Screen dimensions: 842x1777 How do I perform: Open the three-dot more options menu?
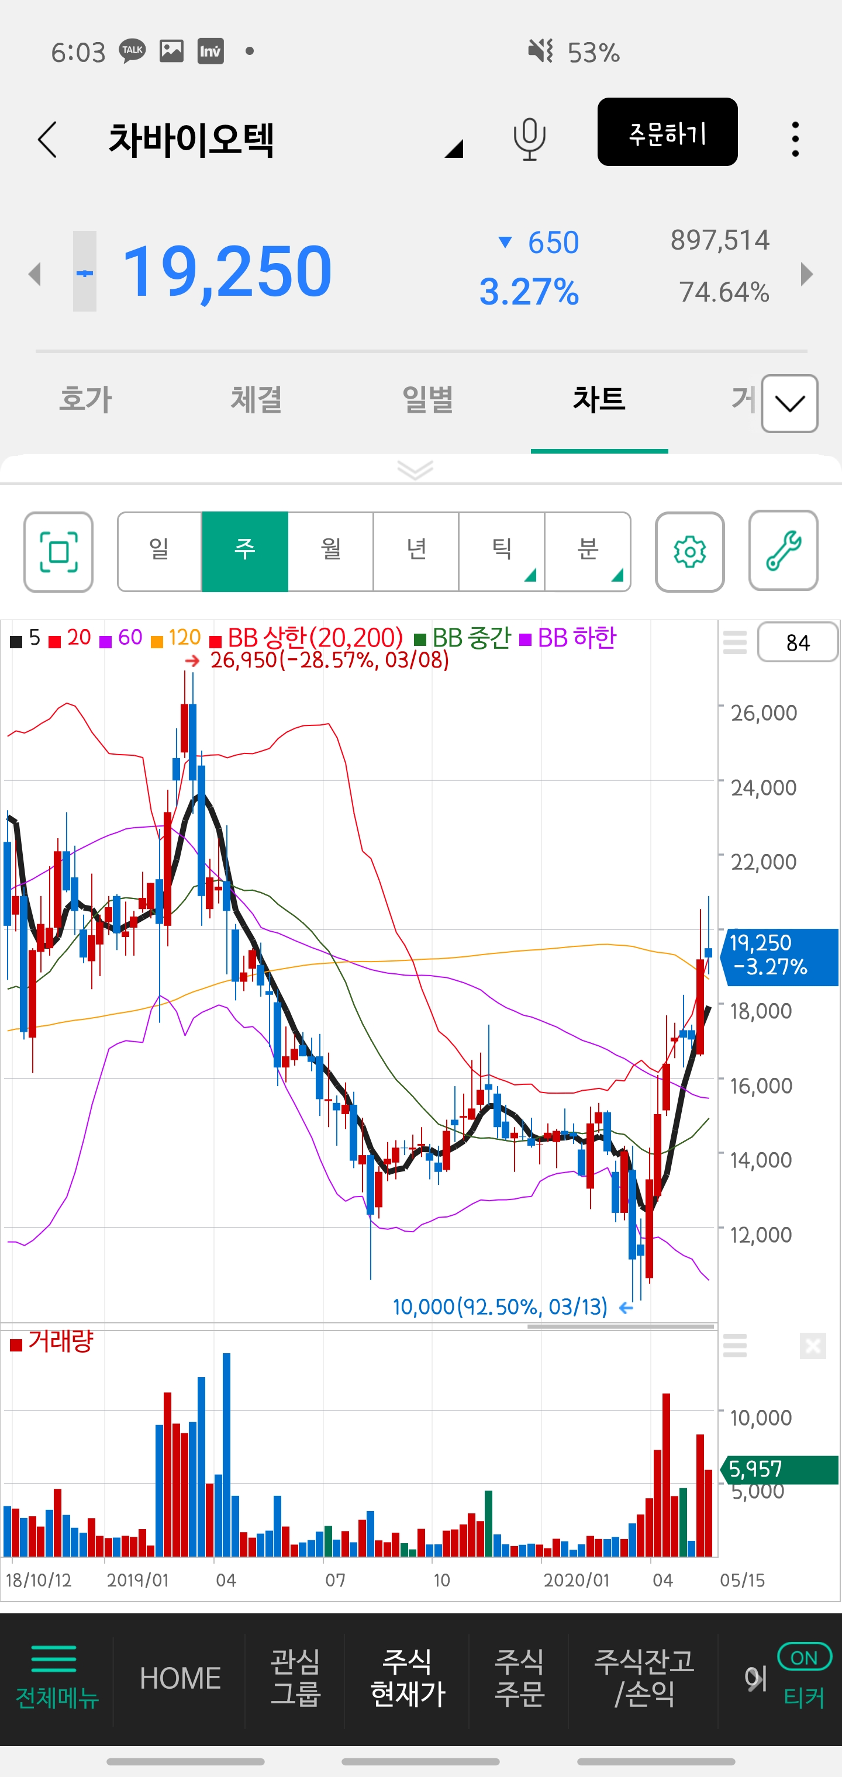[796, 139]
